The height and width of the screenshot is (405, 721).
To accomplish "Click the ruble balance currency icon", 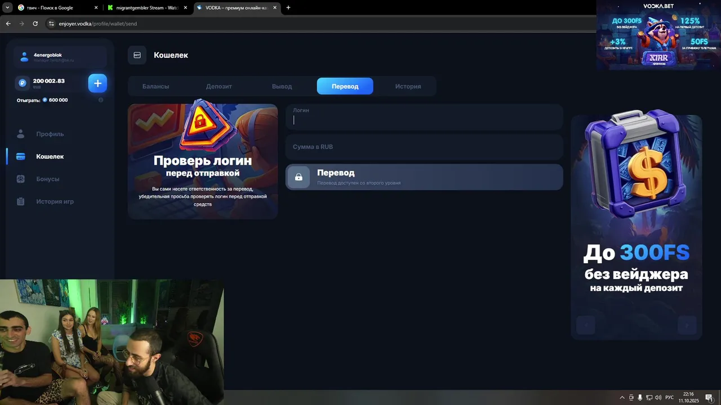I will pyautogui.click(x=23, y=83).
